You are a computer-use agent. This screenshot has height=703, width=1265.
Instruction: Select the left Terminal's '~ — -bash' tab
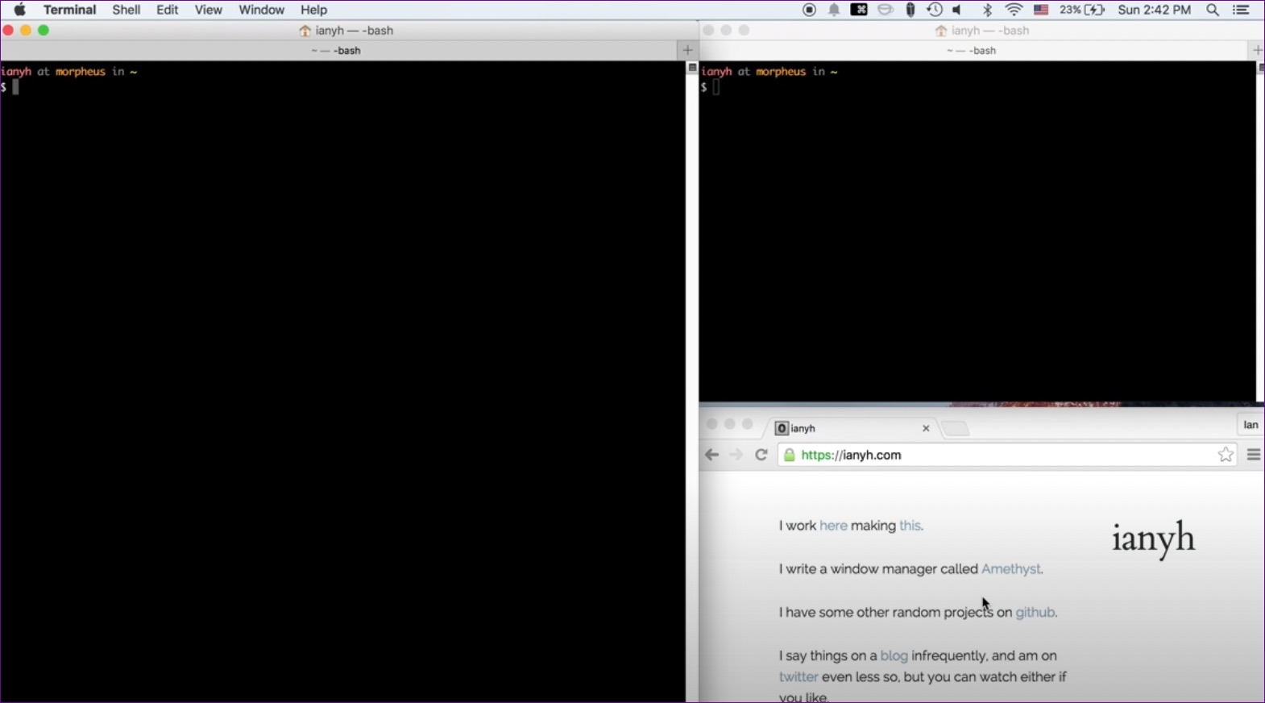337,50
